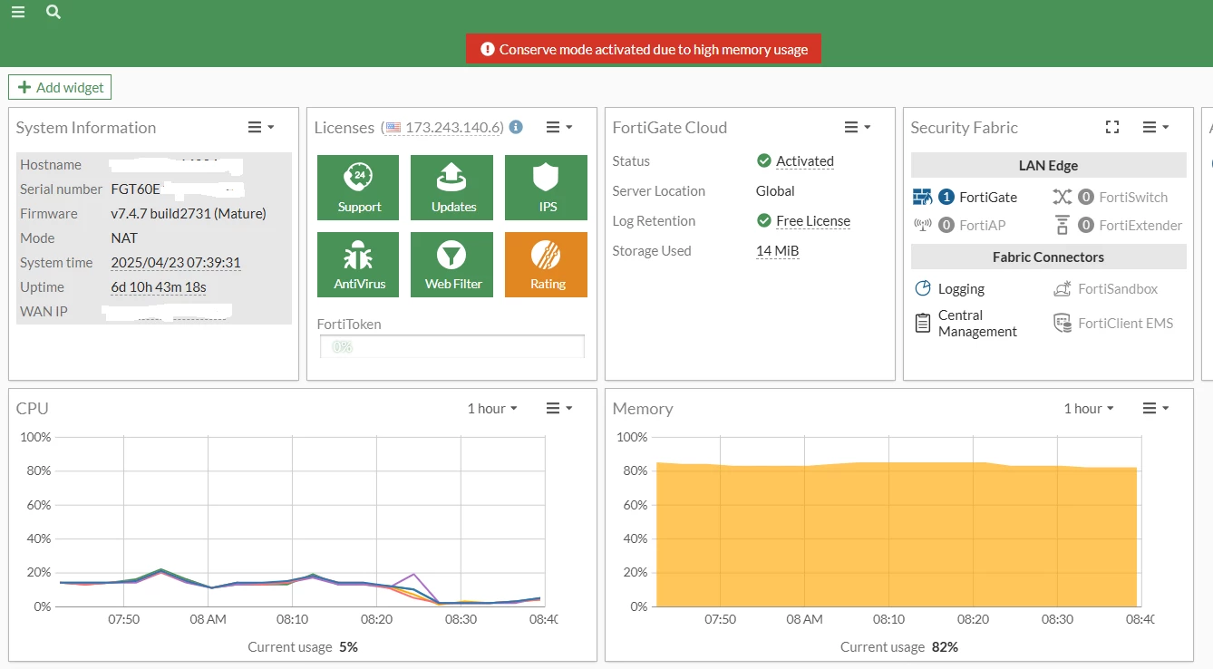Open the System Information widget menu
This screenshot has width=1213, height=669.
pyautogui.click(x=261, y=127)
